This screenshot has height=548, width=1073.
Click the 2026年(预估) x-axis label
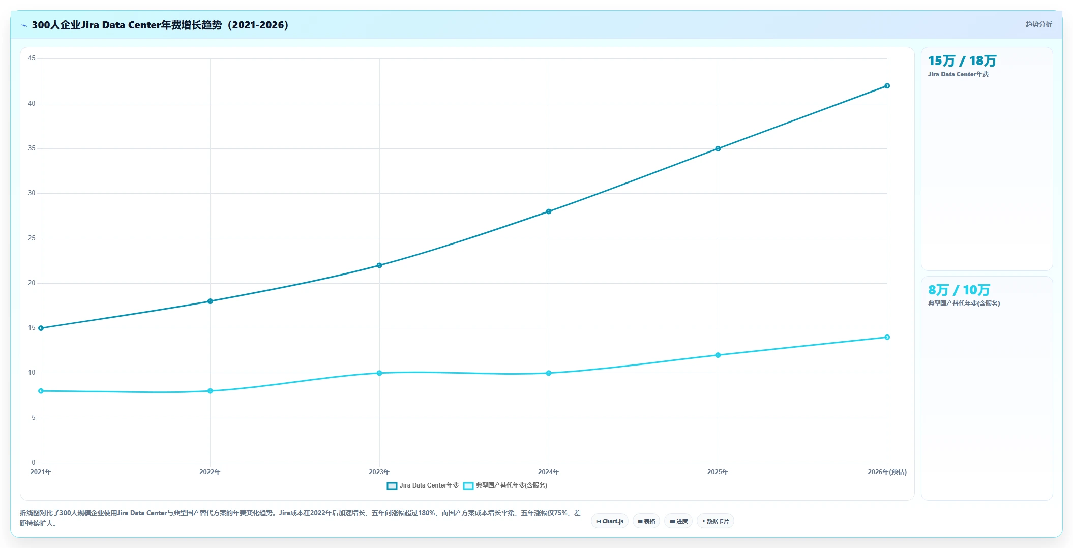pos(887,472)
